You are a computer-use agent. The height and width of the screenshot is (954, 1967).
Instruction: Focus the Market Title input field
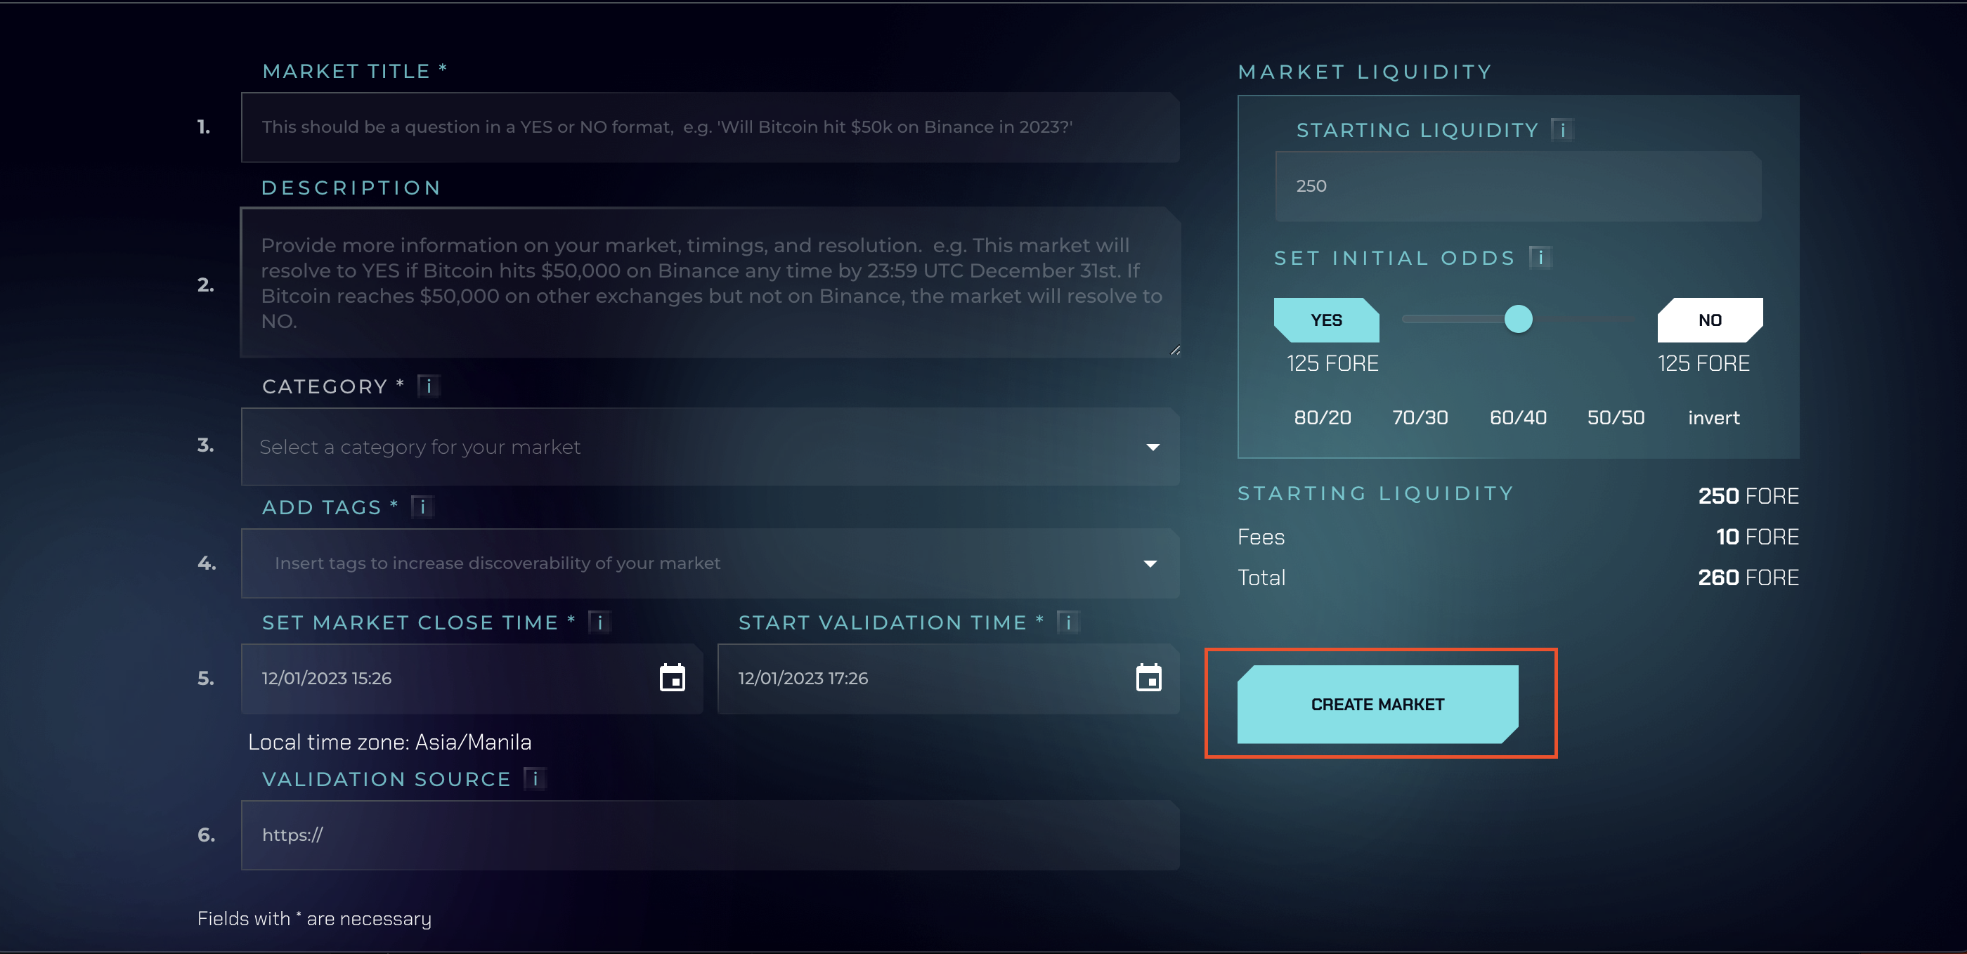click(709, 127)
